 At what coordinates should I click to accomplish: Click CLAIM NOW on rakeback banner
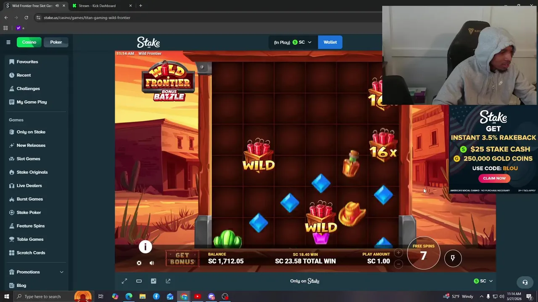pyautogui.click(x=494, y=178)
